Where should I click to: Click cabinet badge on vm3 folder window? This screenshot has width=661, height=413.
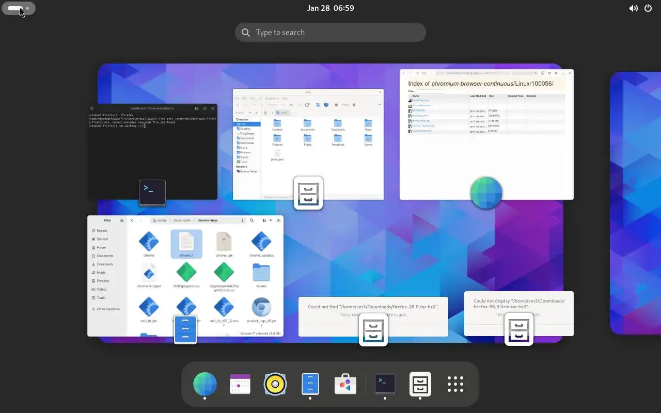308,193
